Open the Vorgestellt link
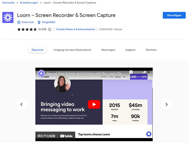This screenshot has width=189, height=143. (x=48, y=22)
